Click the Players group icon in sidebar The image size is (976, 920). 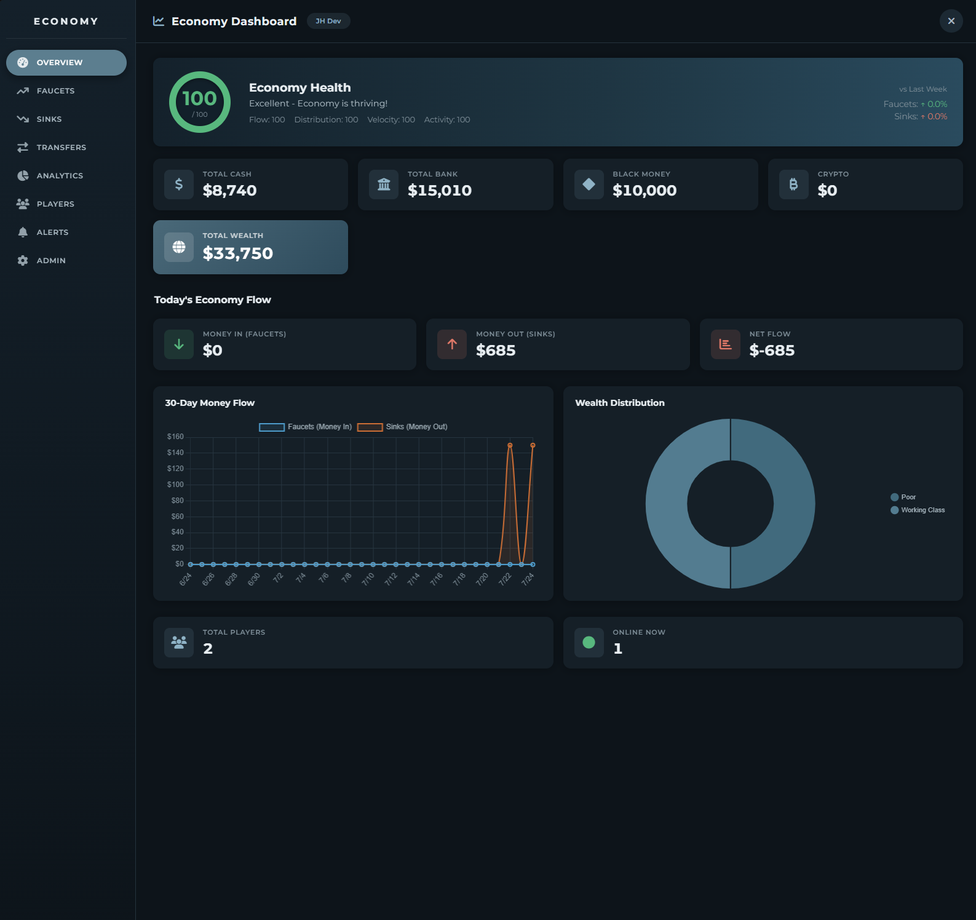point(23,204)
